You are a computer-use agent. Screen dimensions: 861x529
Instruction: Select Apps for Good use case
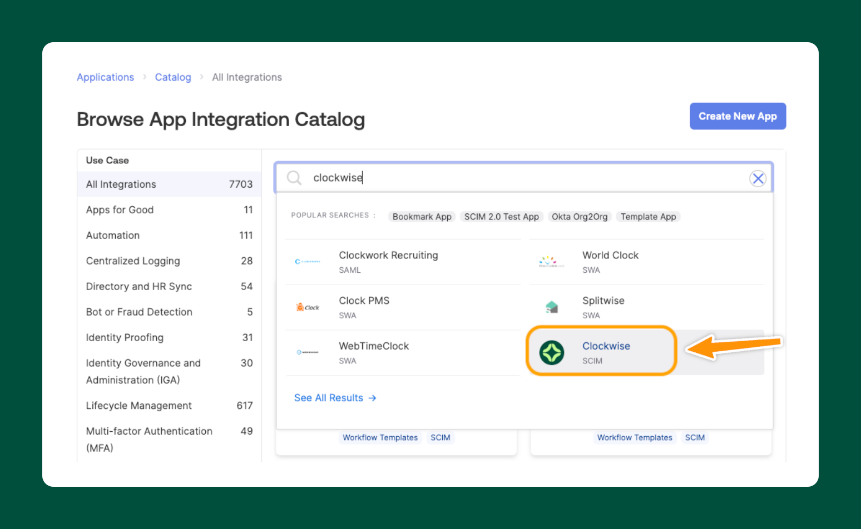(169, 210)
